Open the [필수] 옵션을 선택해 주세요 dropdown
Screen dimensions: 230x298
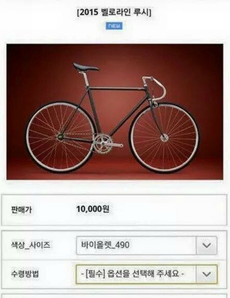pyautogui.click(x=147, y=274)
